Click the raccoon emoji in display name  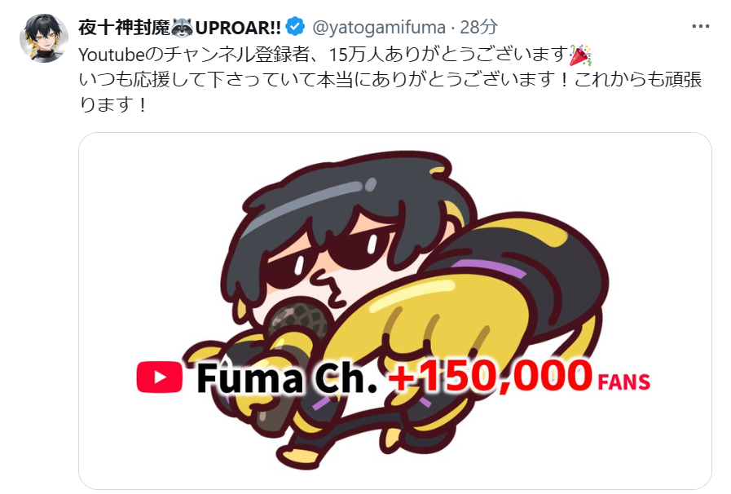(183, 28)
